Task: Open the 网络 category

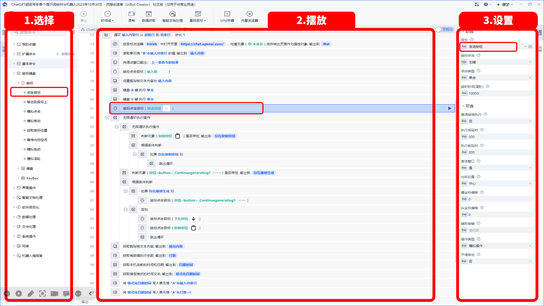Action: click(25, 246)
